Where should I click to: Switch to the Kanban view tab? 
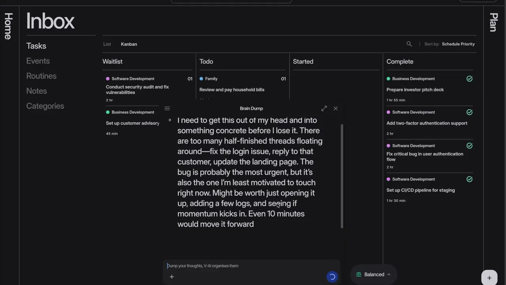[129, 44]
